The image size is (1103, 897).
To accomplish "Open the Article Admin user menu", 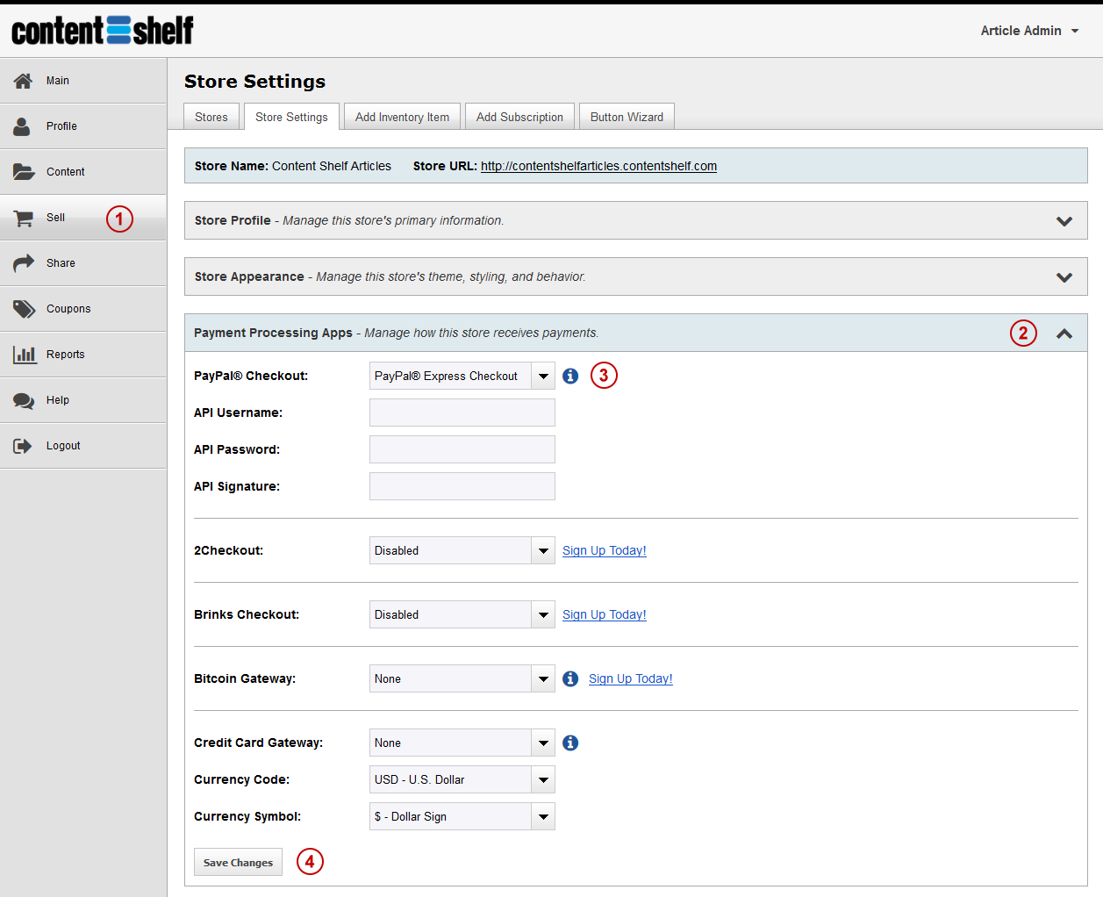I will point(1029,31).
